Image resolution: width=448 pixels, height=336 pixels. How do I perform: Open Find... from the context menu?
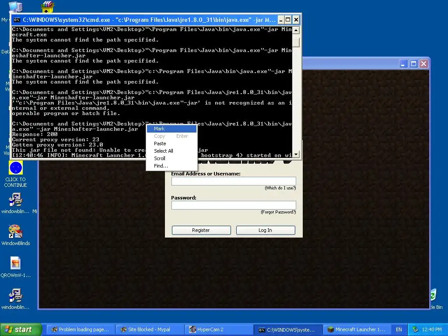[x=171, y=166]
